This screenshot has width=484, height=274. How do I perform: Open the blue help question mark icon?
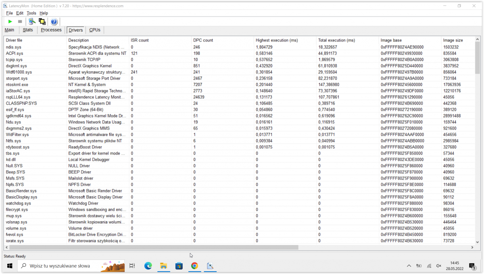point(54,21)
